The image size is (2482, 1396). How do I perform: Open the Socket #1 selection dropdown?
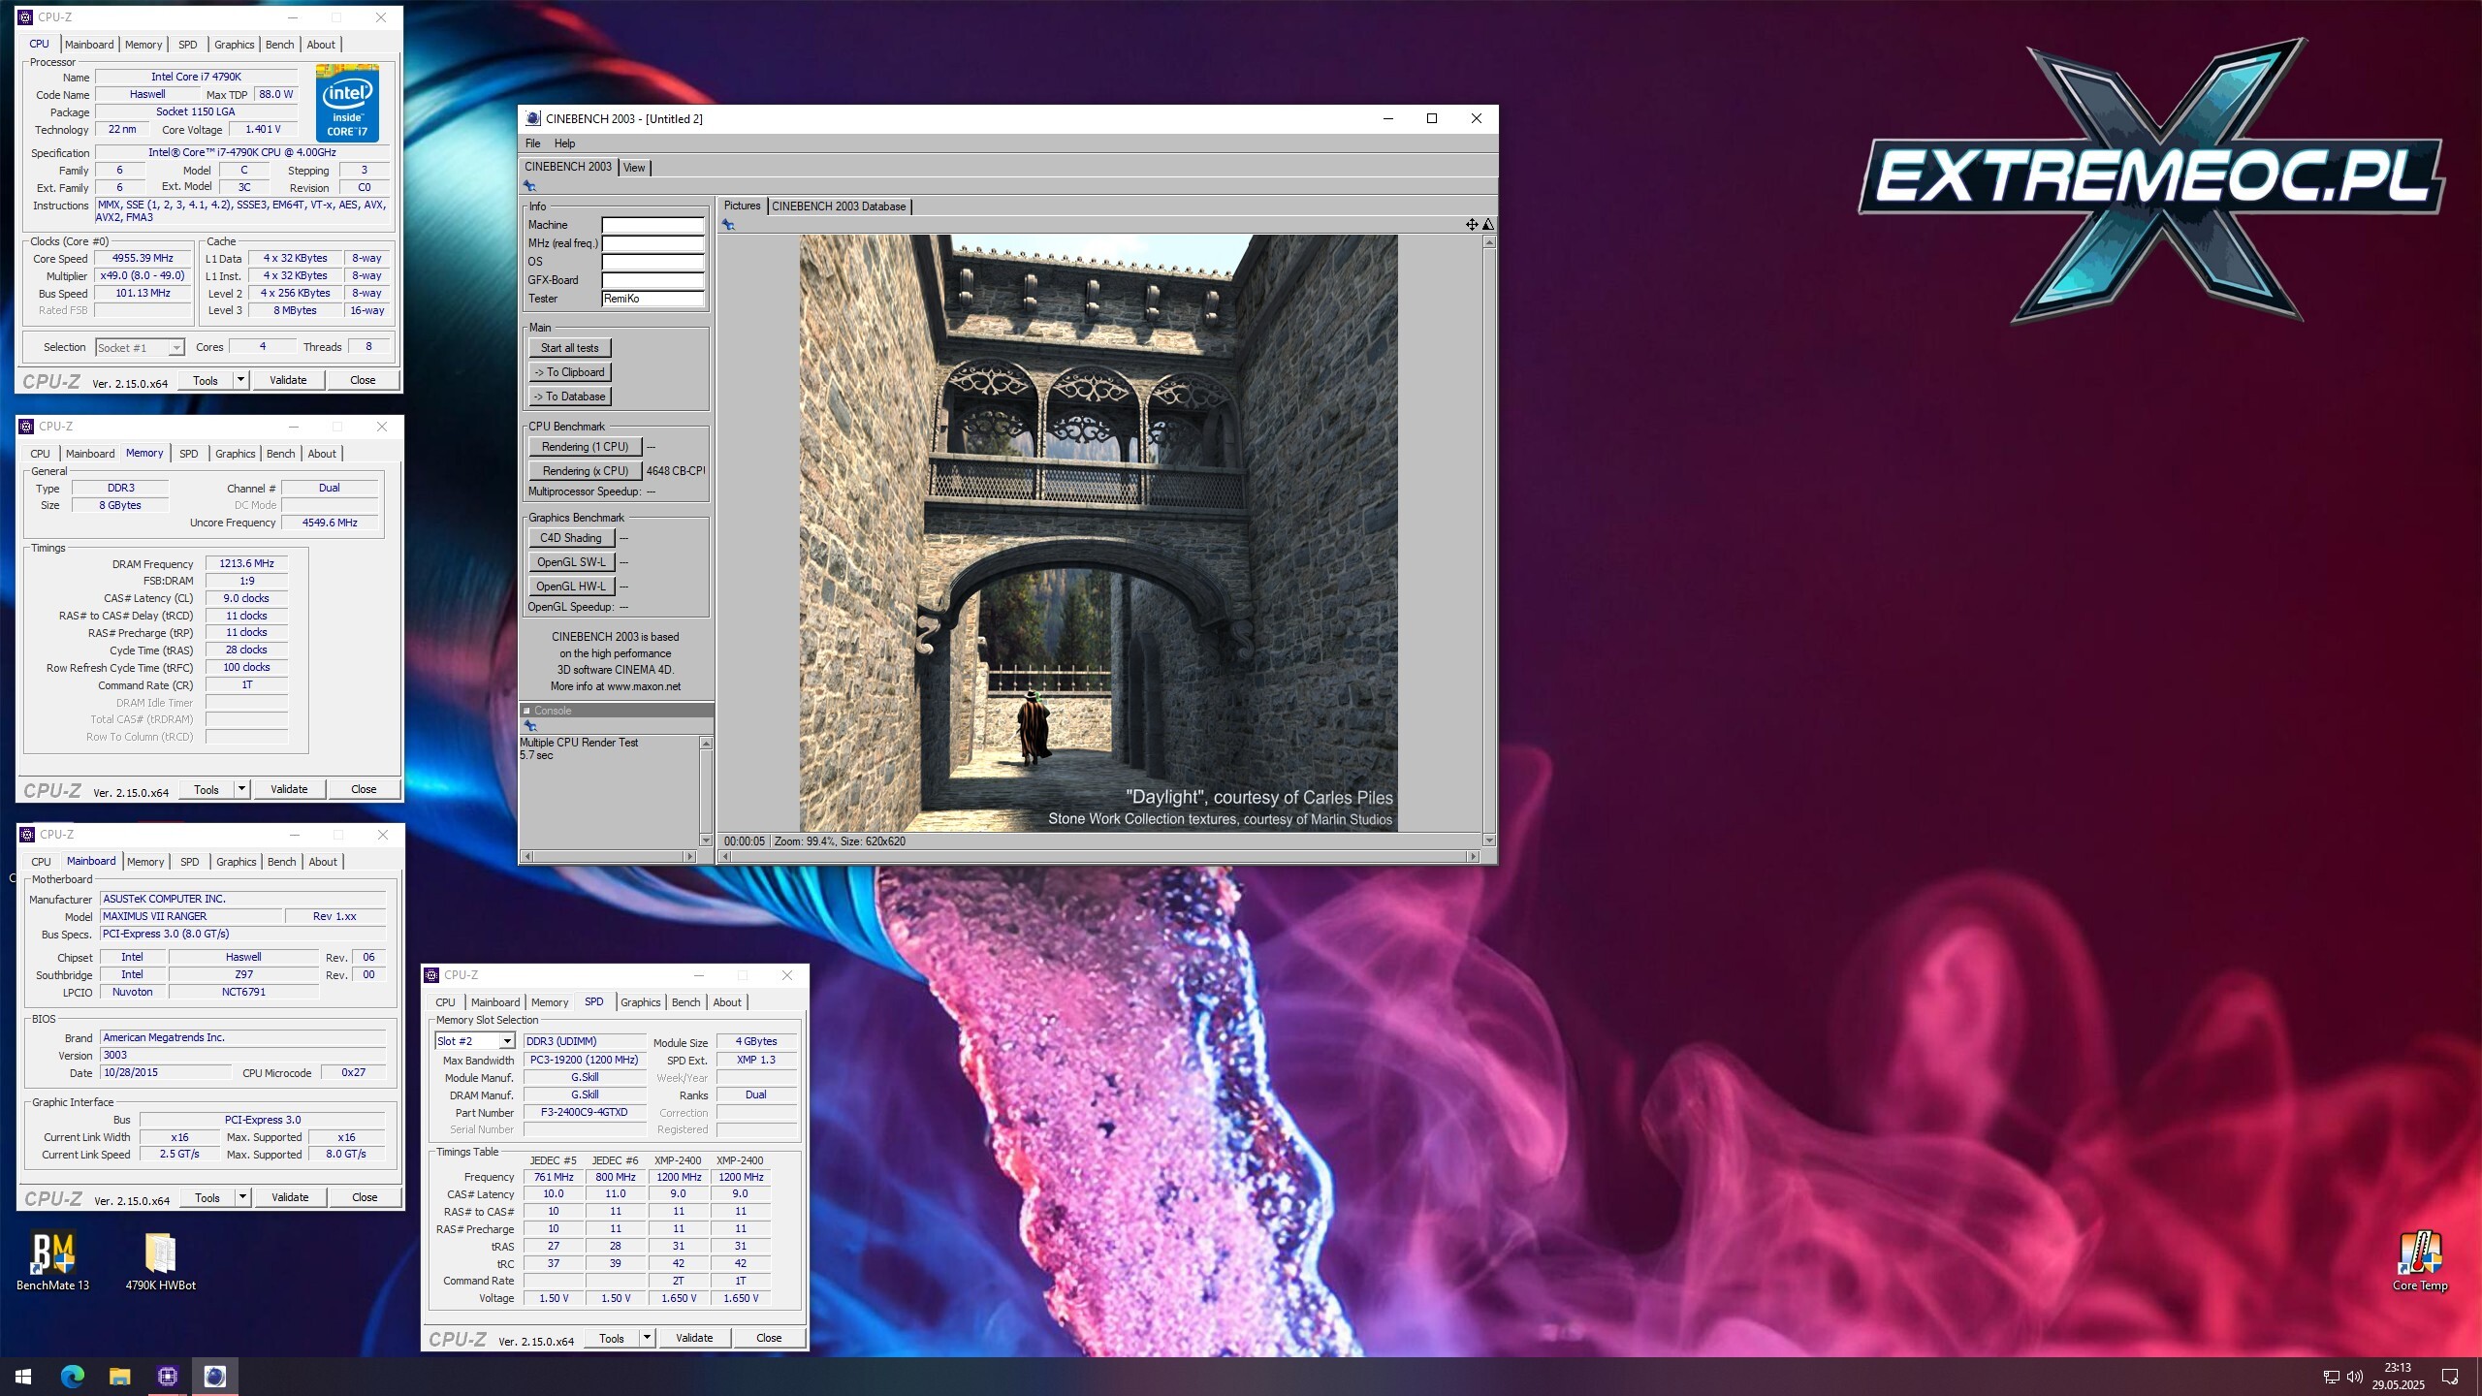(175, 348)
